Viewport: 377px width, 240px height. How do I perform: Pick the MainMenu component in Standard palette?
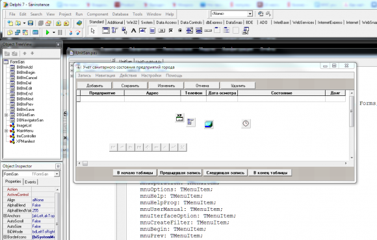(x=114, y=30)
